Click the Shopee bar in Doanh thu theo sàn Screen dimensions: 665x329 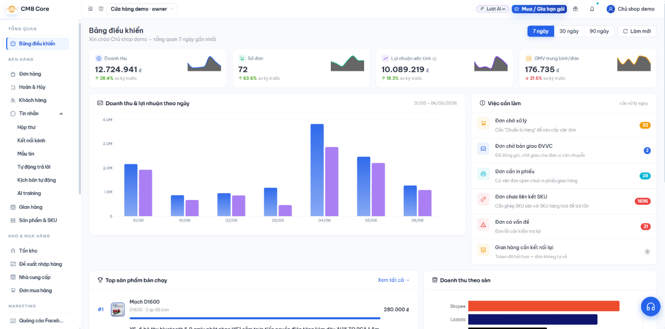544,306
